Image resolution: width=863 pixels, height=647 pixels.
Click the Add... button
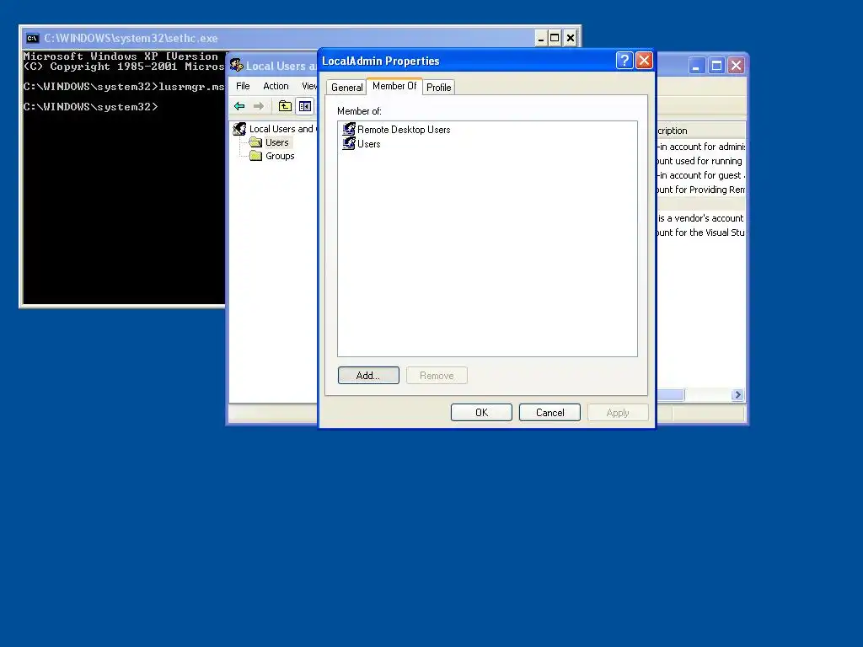pyautogui.click(x=368, y=375)
